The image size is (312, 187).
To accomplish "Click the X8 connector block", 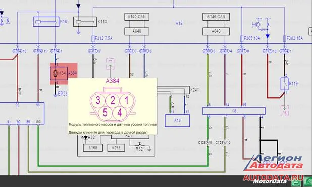I will pyautogui.click(x=234, y=111).
